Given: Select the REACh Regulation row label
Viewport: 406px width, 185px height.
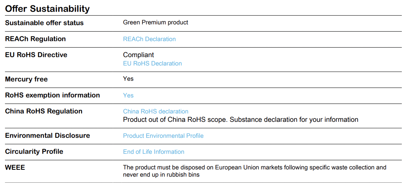Looking at the screenshot, I should (35, 39).
